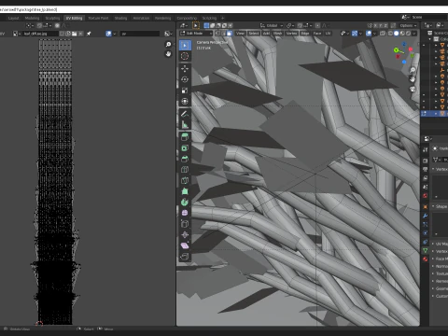Expand the Shape Keys panel
This screenshot has height=336, width=448.
440,206
